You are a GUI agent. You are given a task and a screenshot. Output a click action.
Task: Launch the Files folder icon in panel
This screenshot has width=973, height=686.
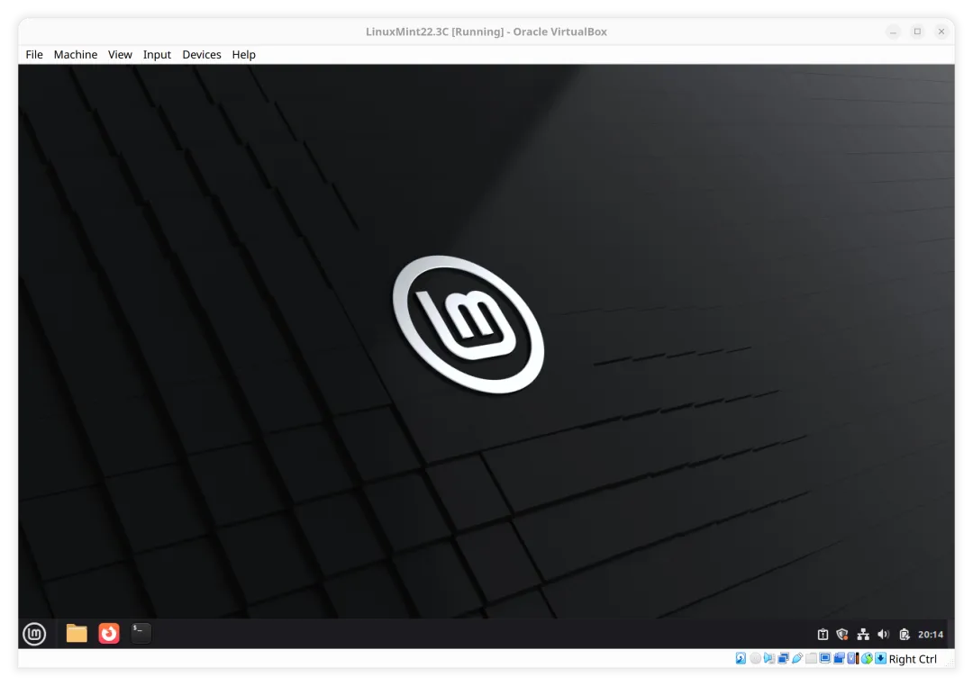point(77,633)
